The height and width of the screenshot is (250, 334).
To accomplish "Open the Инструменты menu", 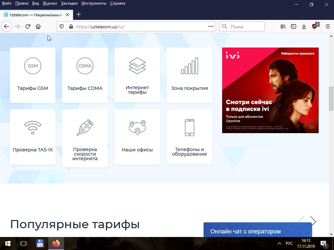I will point(94,3).
